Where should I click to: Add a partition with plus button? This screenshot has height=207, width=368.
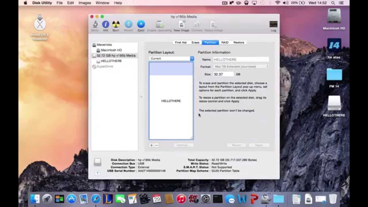152,145
